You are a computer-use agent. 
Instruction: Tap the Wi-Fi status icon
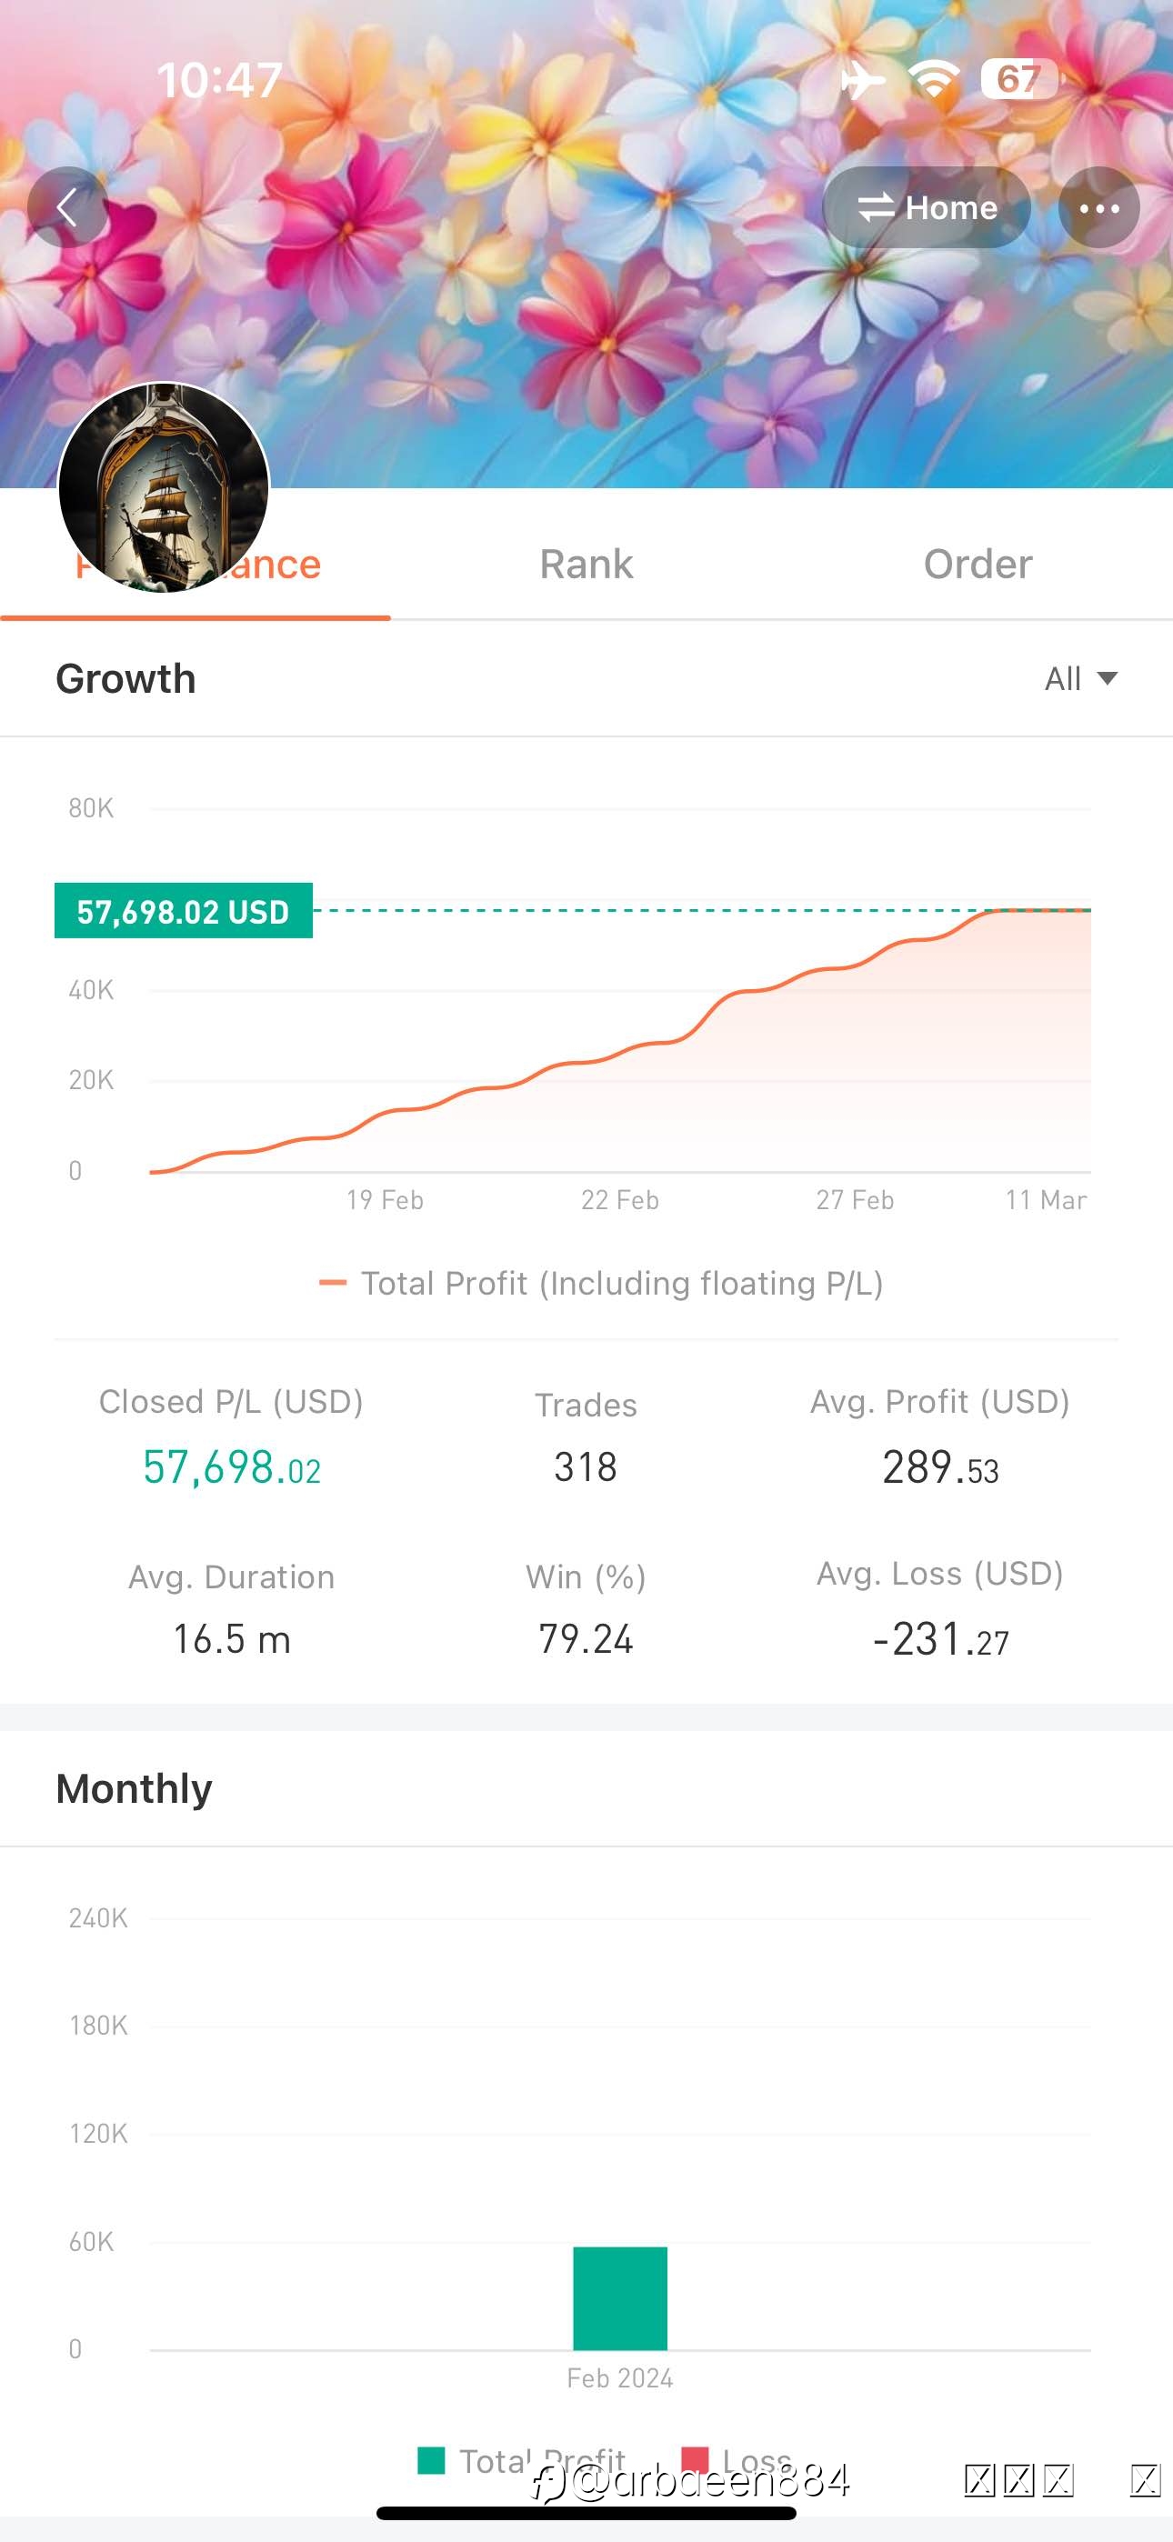(x=934, y=79)
